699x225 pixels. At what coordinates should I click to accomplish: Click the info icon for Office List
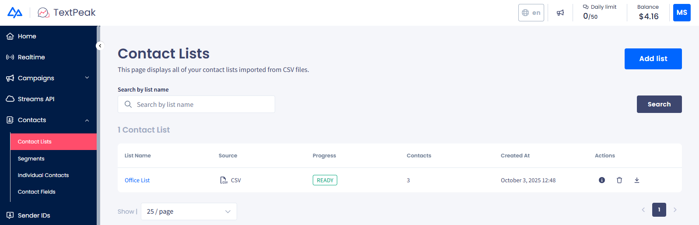(x=602, y=180)
